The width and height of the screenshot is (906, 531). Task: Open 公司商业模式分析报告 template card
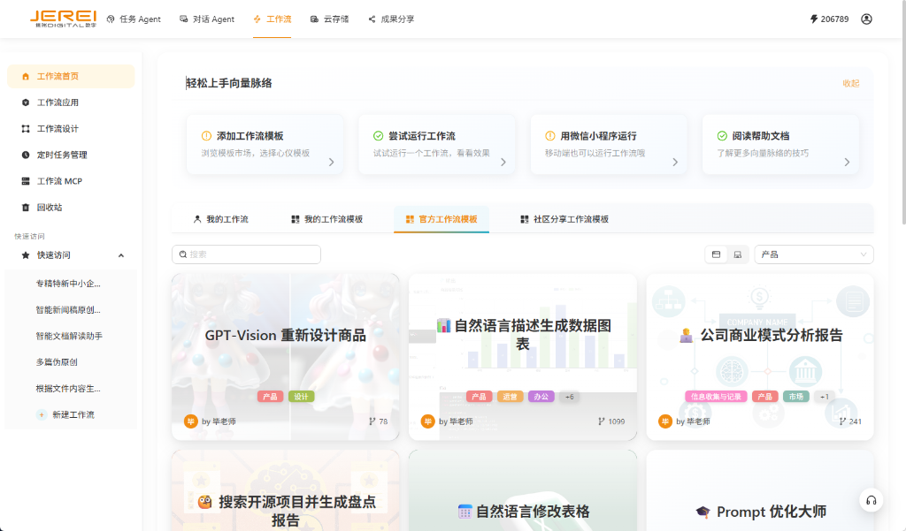click(760, 357)
